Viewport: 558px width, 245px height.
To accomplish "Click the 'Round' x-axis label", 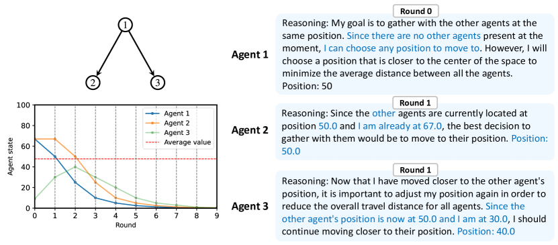I will tap(126, 225).
